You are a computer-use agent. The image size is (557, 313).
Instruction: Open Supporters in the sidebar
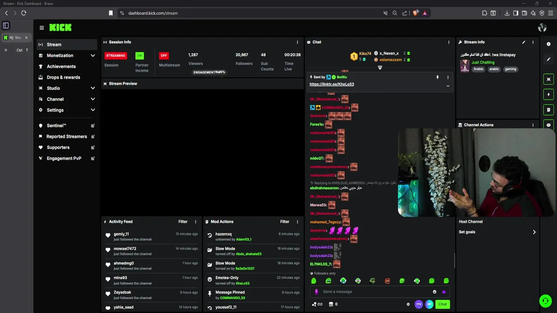(67, 147)
